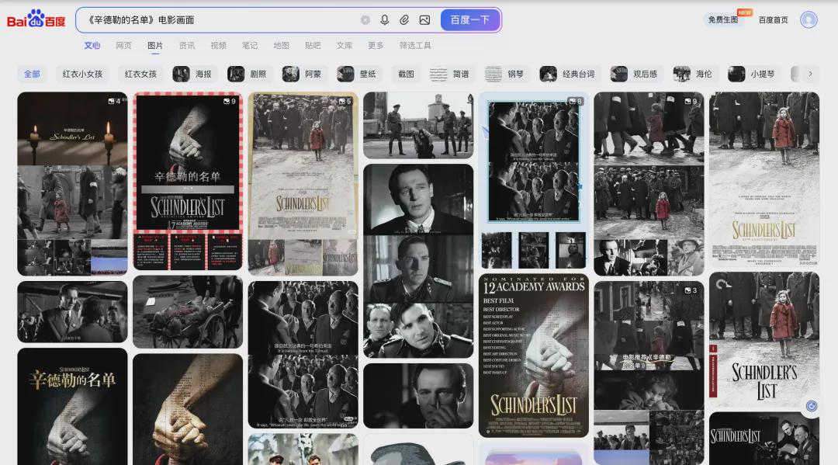The height and width of the screenshot is (465, 838).
Task: Open man in suit at party image
Action: coord(72,312)
